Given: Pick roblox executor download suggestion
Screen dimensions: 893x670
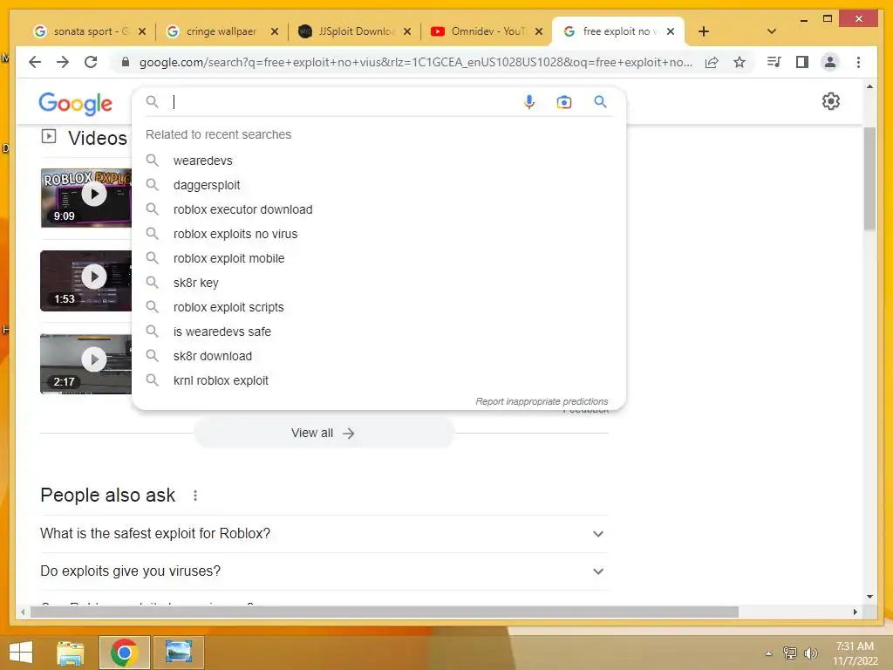Looking at the screenshot, I should [379, 209].
